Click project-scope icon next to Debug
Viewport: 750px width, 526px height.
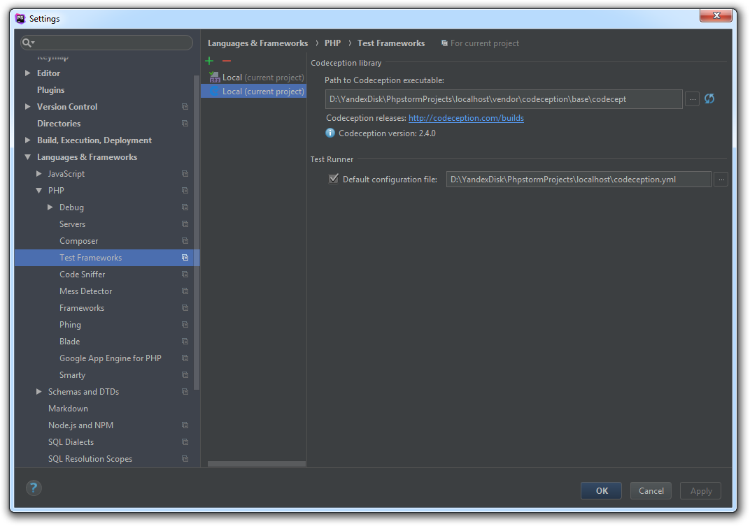(185, 207)
